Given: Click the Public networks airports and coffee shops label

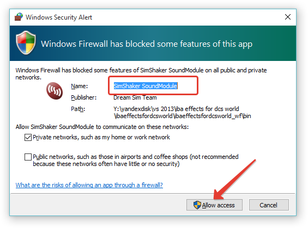Looking at the screenshot, I should 136,161.
